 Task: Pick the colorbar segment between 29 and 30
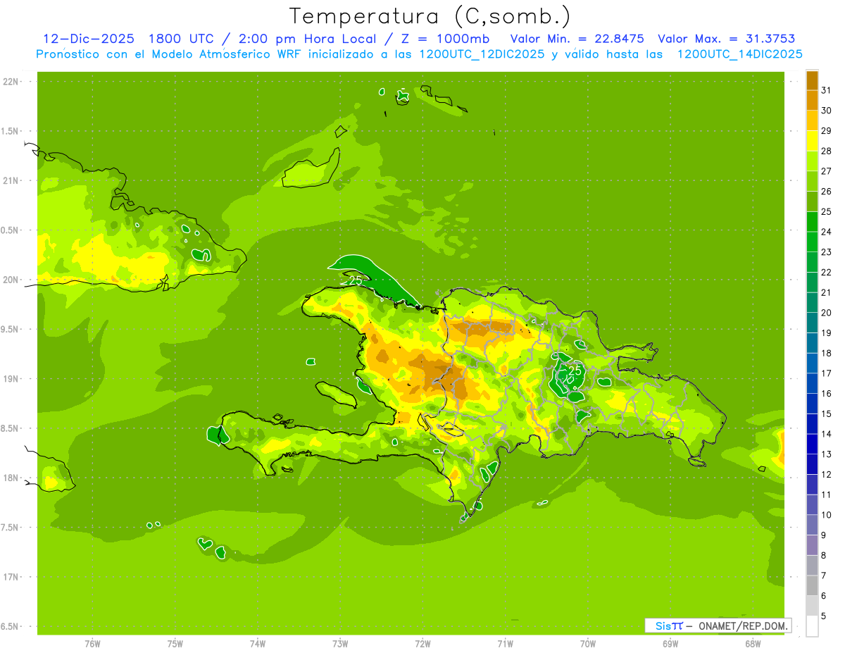pos(812,120)
